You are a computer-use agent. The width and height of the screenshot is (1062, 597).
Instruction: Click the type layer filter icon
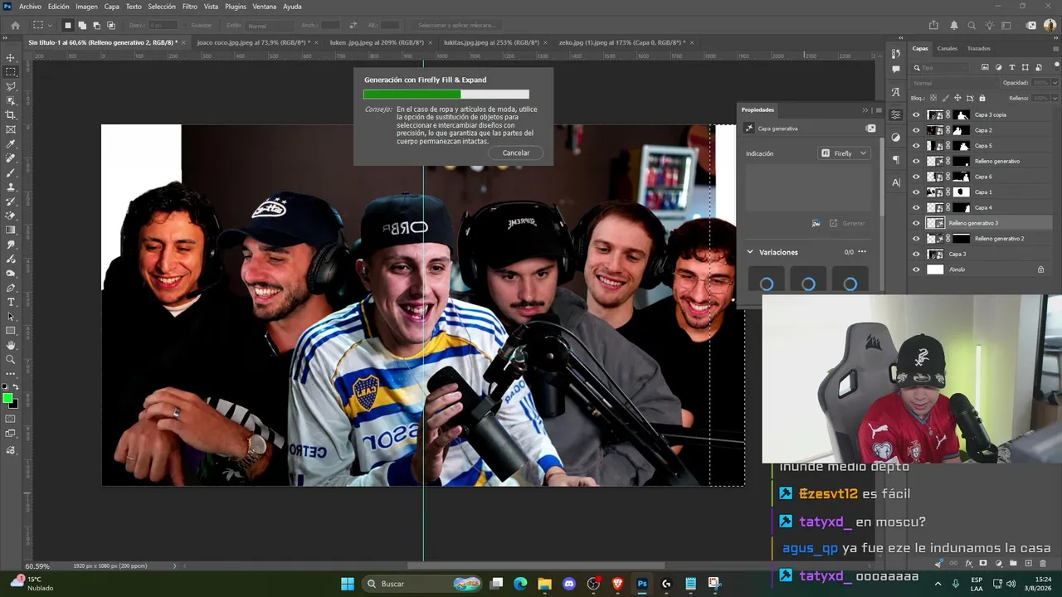tap(1011, 67)
